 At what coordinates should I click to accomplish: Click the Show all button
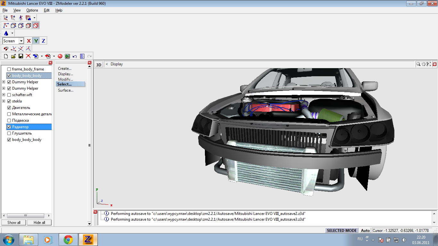pos(14,223)
